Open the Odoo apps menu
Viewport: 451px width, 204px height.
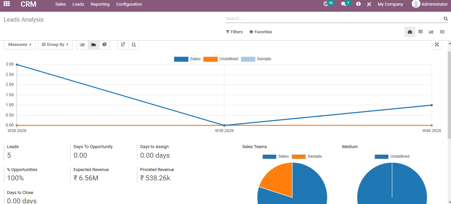(6, 4)
